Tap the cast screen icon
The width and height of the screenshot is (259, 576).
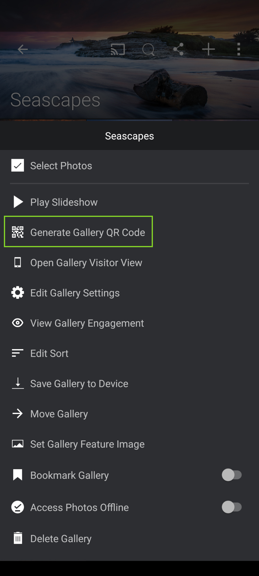[x=118, y=49]
